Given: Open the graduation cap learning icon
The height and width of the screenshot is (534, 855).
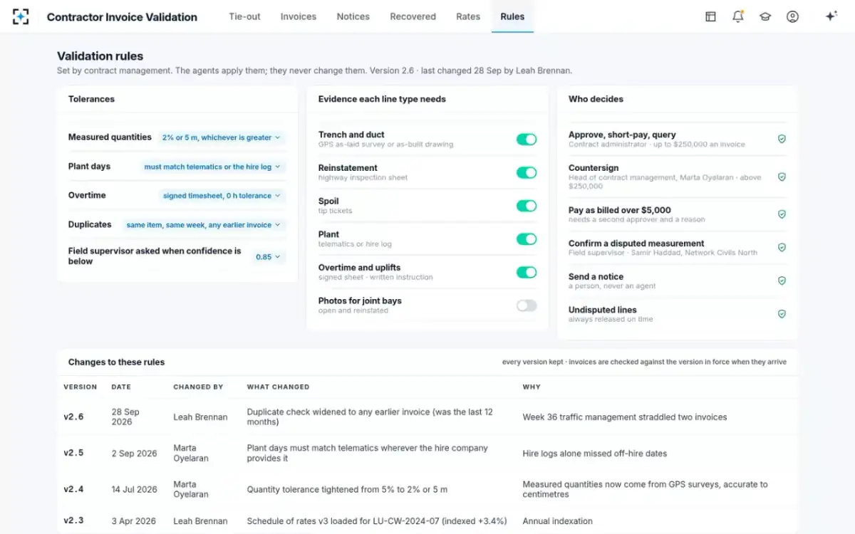Looking at the screenshot, I should coord(765,16).
